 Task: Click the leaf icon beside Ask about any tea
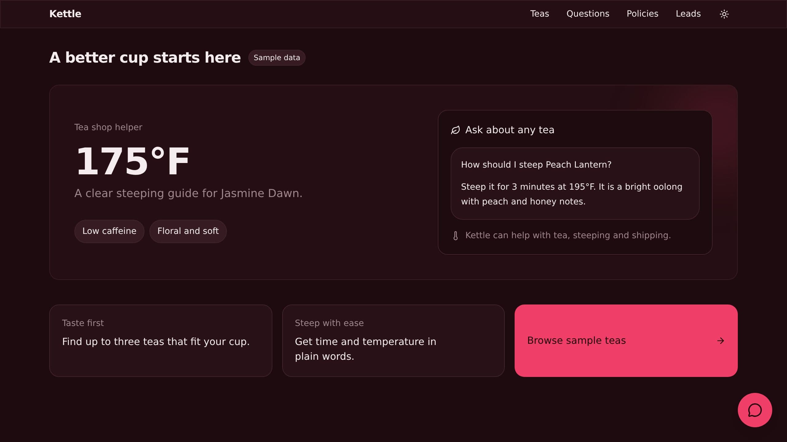[455, 130]
